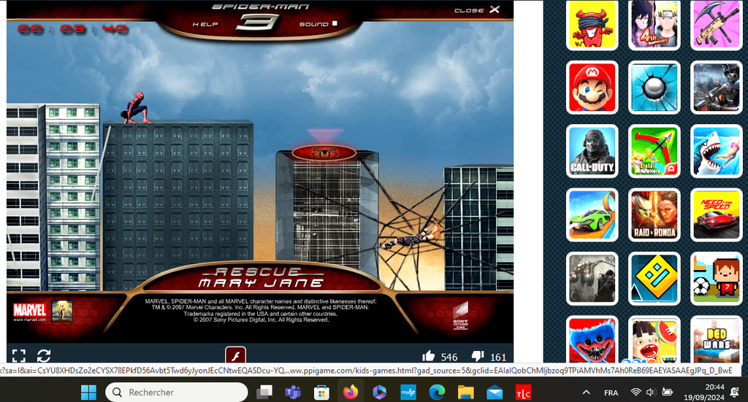
Task: Open the Bed Wars game thumbnail
Action: tap(716, 339)
